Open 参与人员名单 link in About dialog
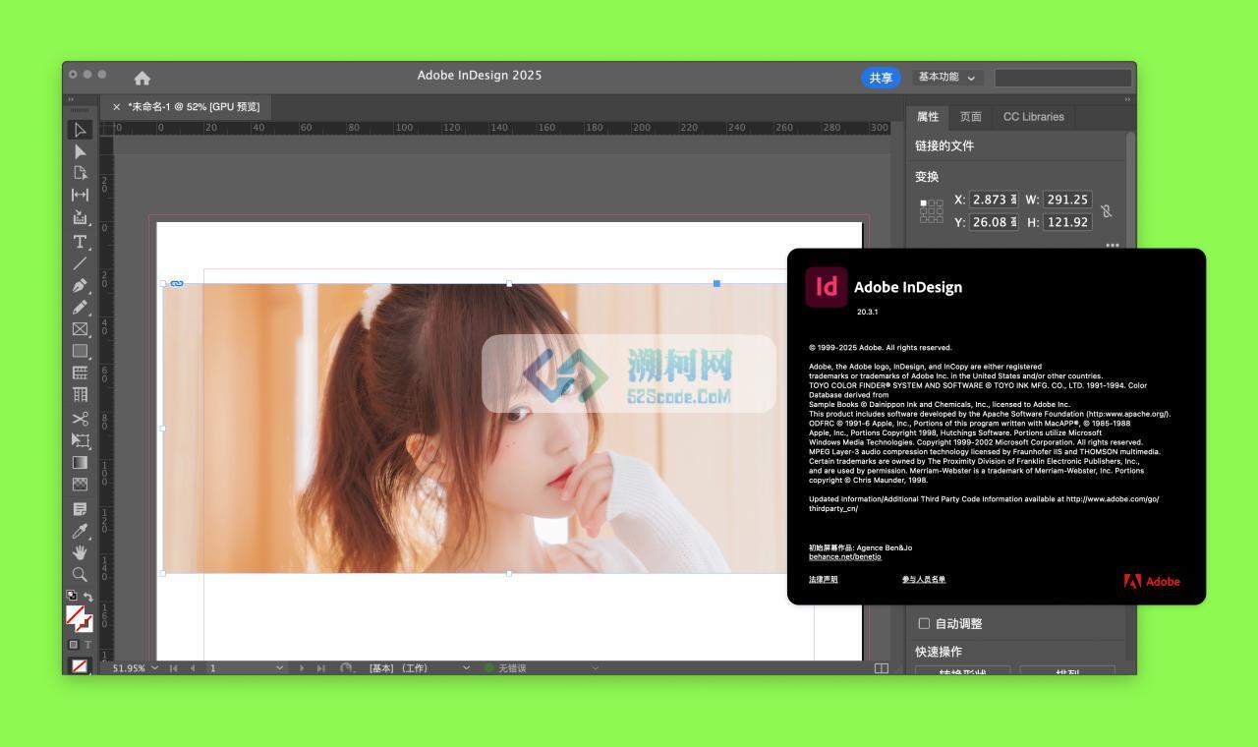1258x747 pixels. (924, 580)
